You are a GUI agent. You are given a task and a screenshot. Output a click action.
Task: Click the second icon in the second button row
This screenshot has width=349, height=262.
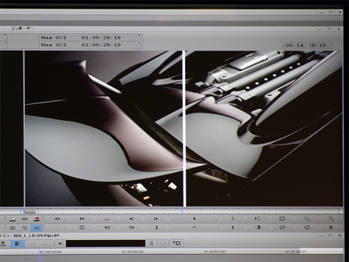tap(25, 228)
